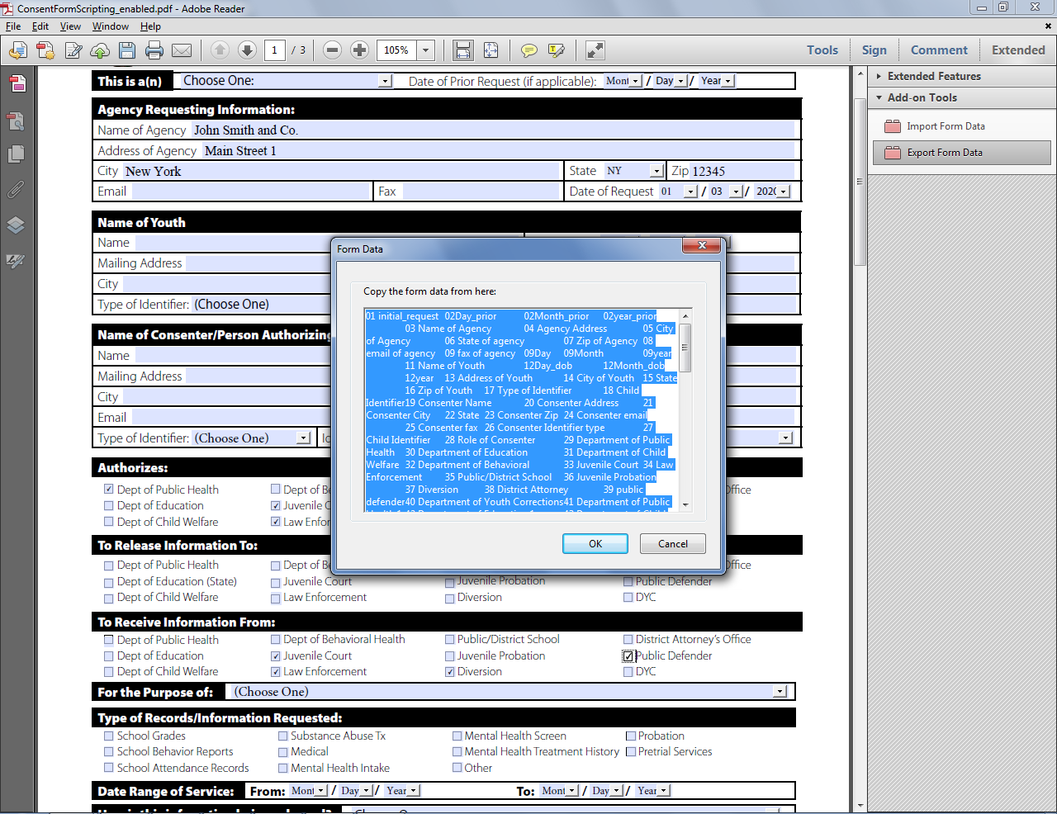Check School Grades checkbox
Viewport: 1057px width, 814px height.
coord(109,736)
